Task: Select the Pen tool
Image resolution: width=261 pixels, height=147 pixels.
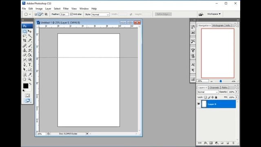Action: 24,65
